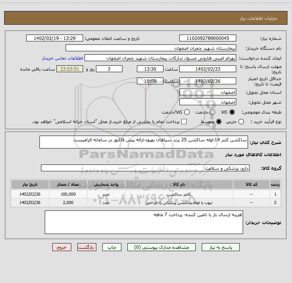Image resolution: width=292 pixels, height=283 pixels.
Task: Click the requester field بهرام امینی هارونی
Action: [160, 58]
